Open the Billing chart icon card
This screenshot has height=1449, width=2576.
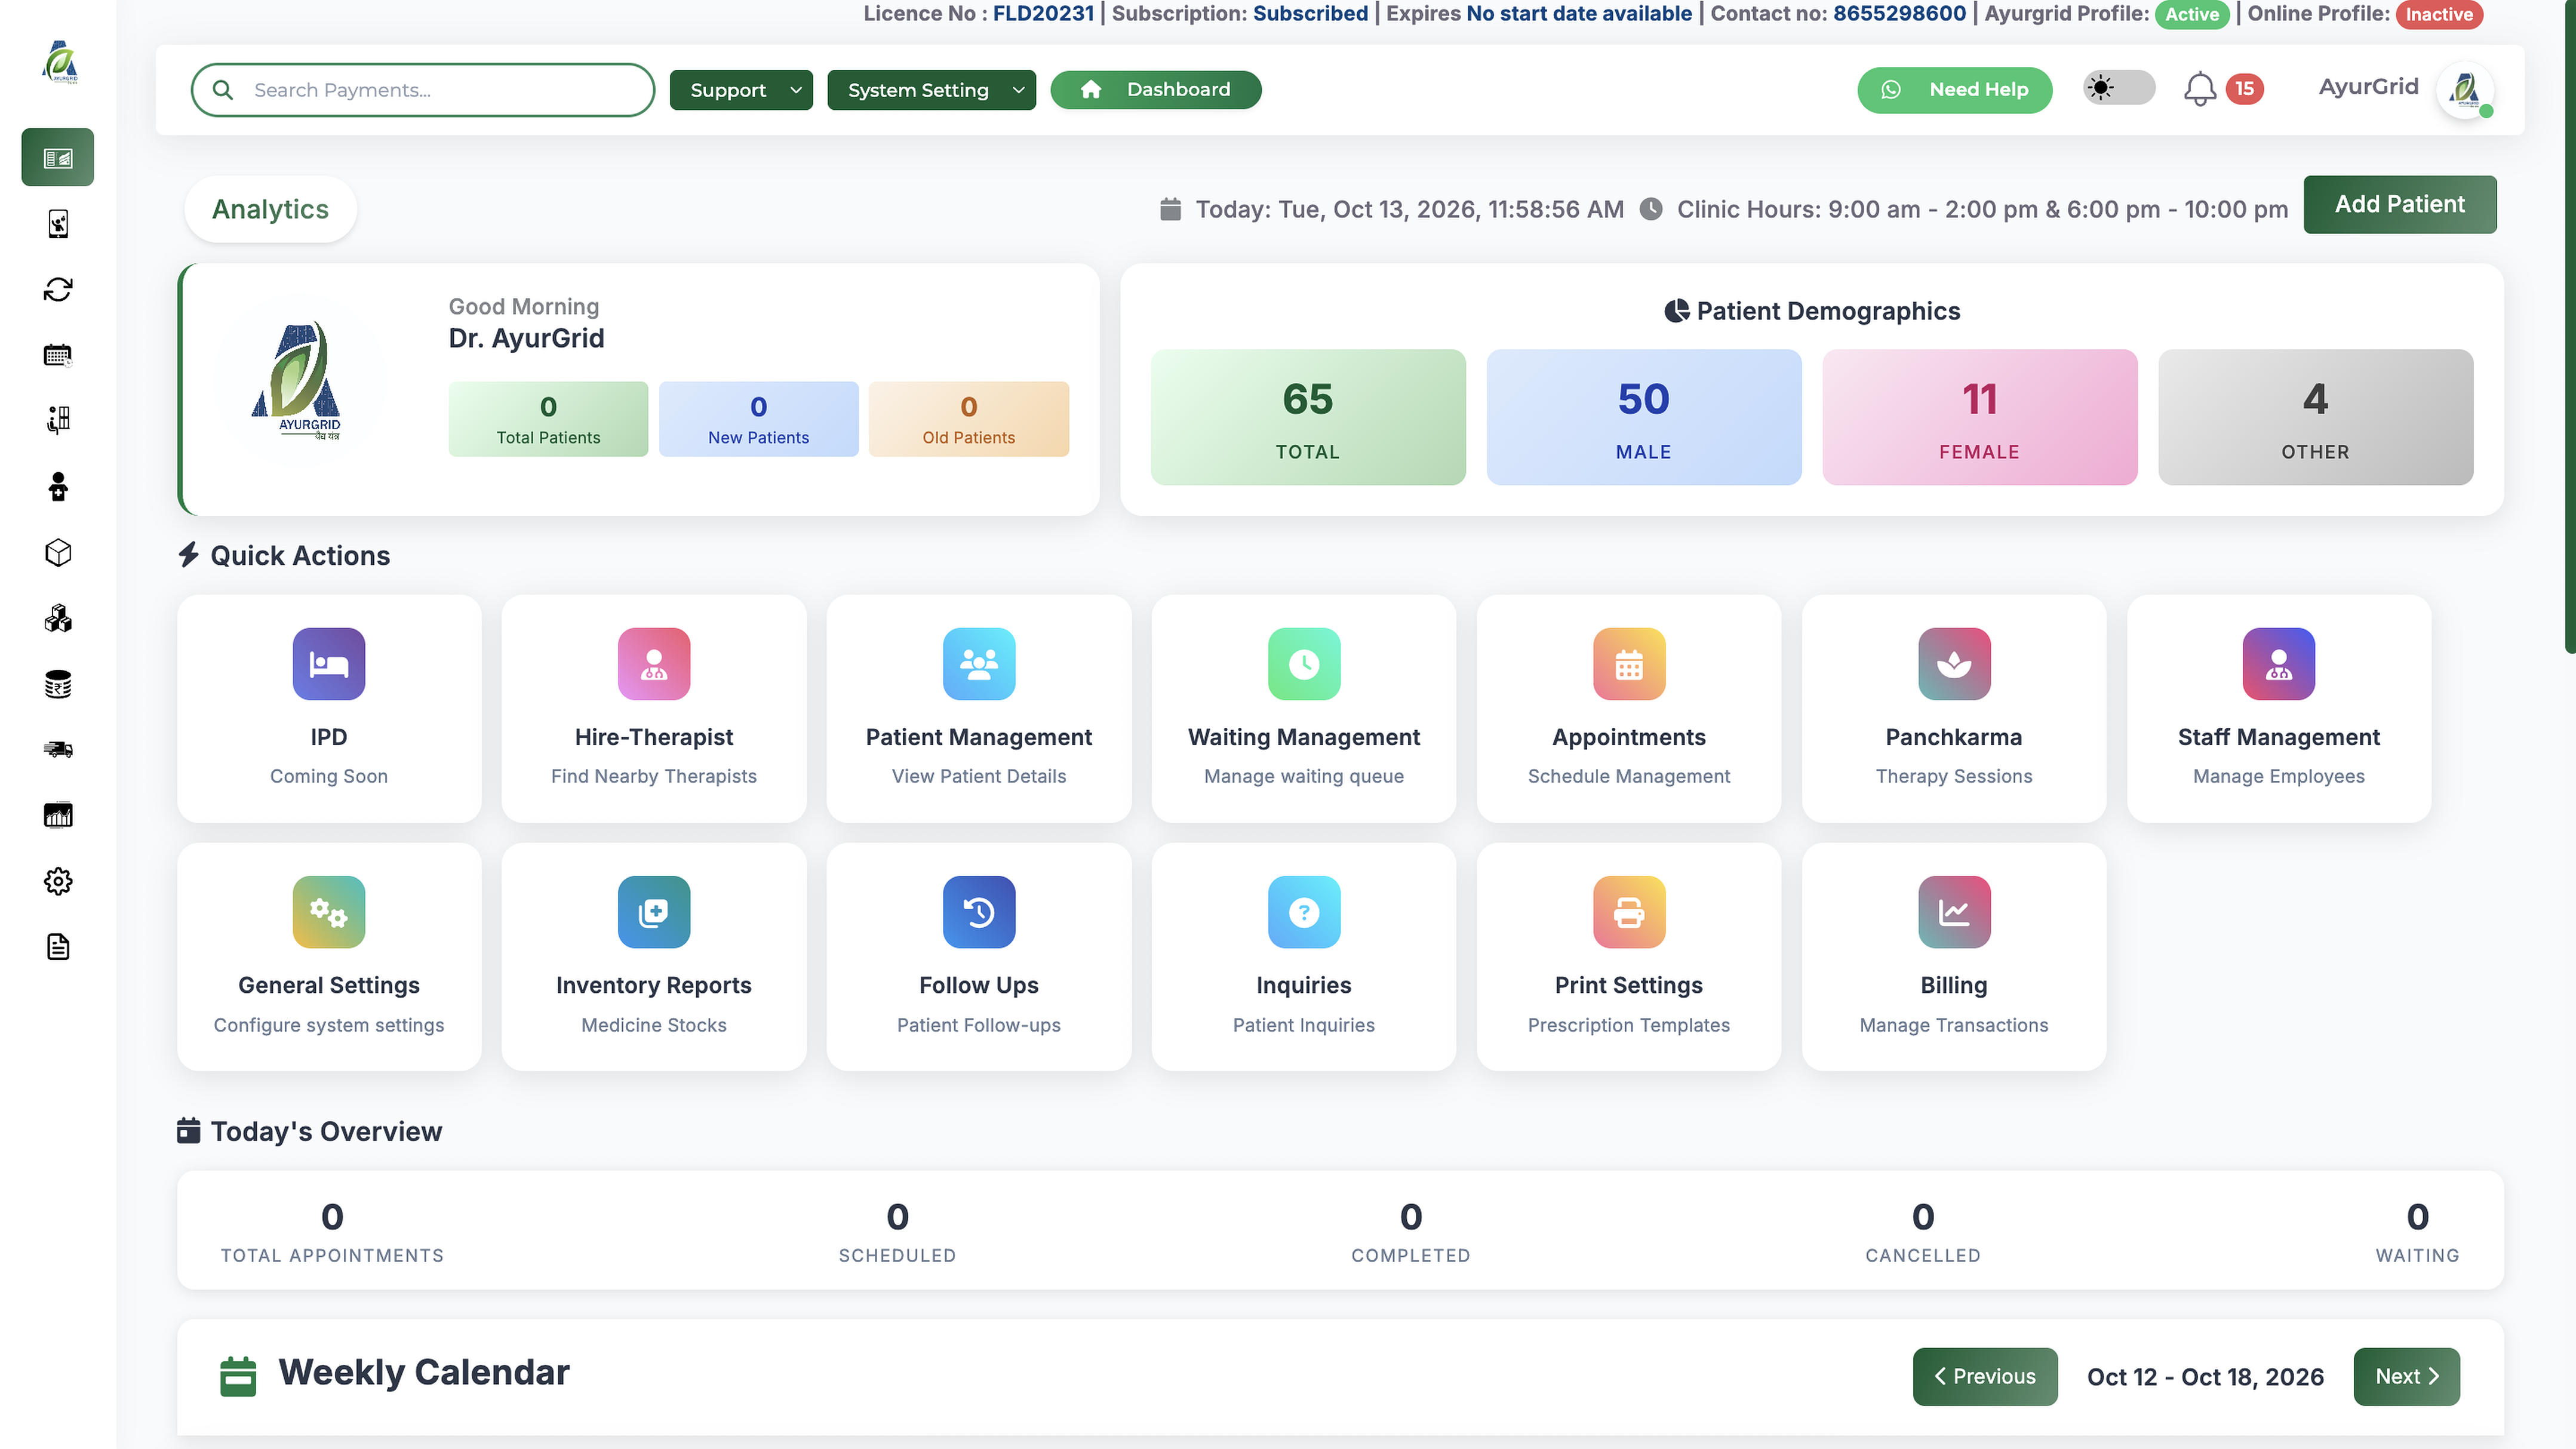[x=1954, y=957]
